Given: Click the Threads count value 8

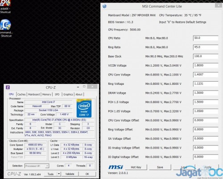Looking at the screenshot, I should [90, 166].
